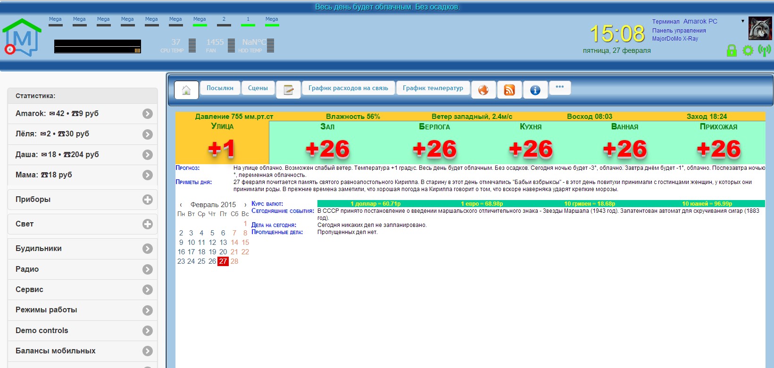The width and height of the screenshot is (774, 368).
Task: Open the Amarok statistics row
Action: (x=83, y=114)
